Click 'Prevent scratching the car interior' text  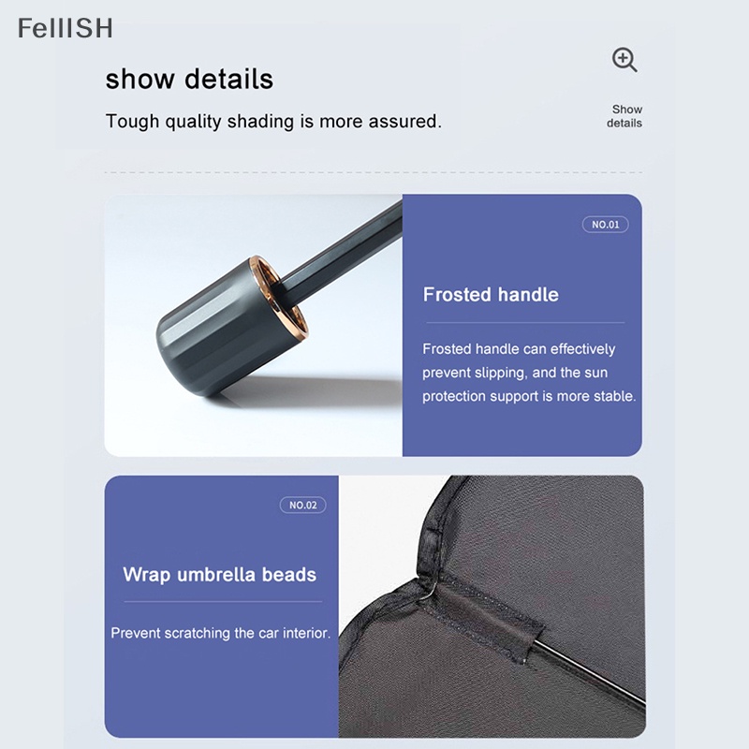point(221,633)
